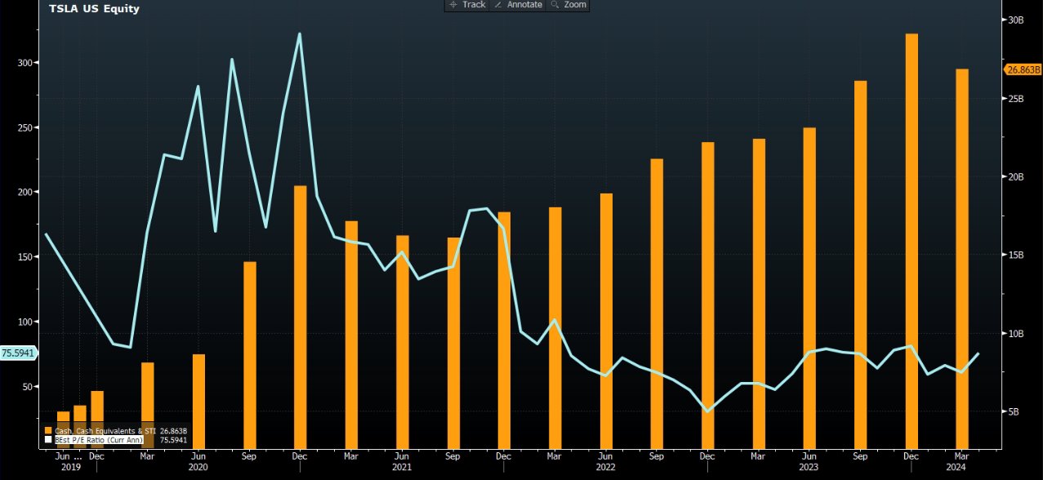Click the 2023 year label on time axis
The image size is (1043, 480).
tap(809, 468)
